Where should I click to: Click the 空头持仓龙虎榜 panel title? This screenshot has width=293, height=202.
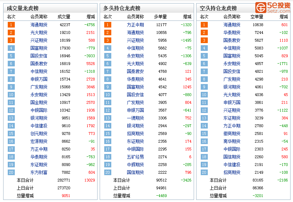tap(218, 8)
